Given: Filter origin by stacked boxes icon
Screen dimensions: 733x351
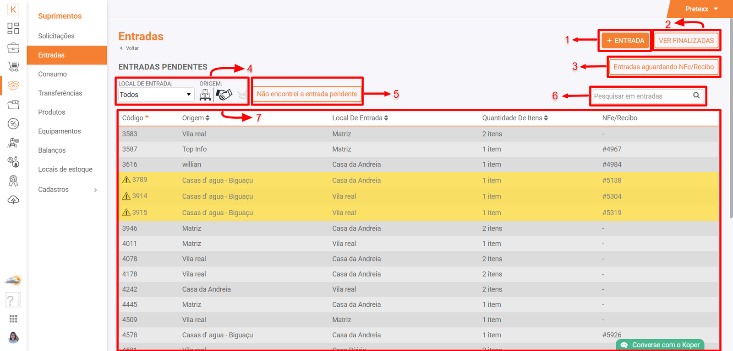Looking at the screenshot, I should 205,95.
